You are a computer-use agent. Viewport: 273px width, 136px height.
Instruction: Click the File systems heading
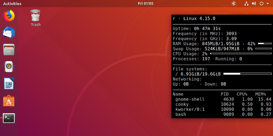click(x=190, y=69)
